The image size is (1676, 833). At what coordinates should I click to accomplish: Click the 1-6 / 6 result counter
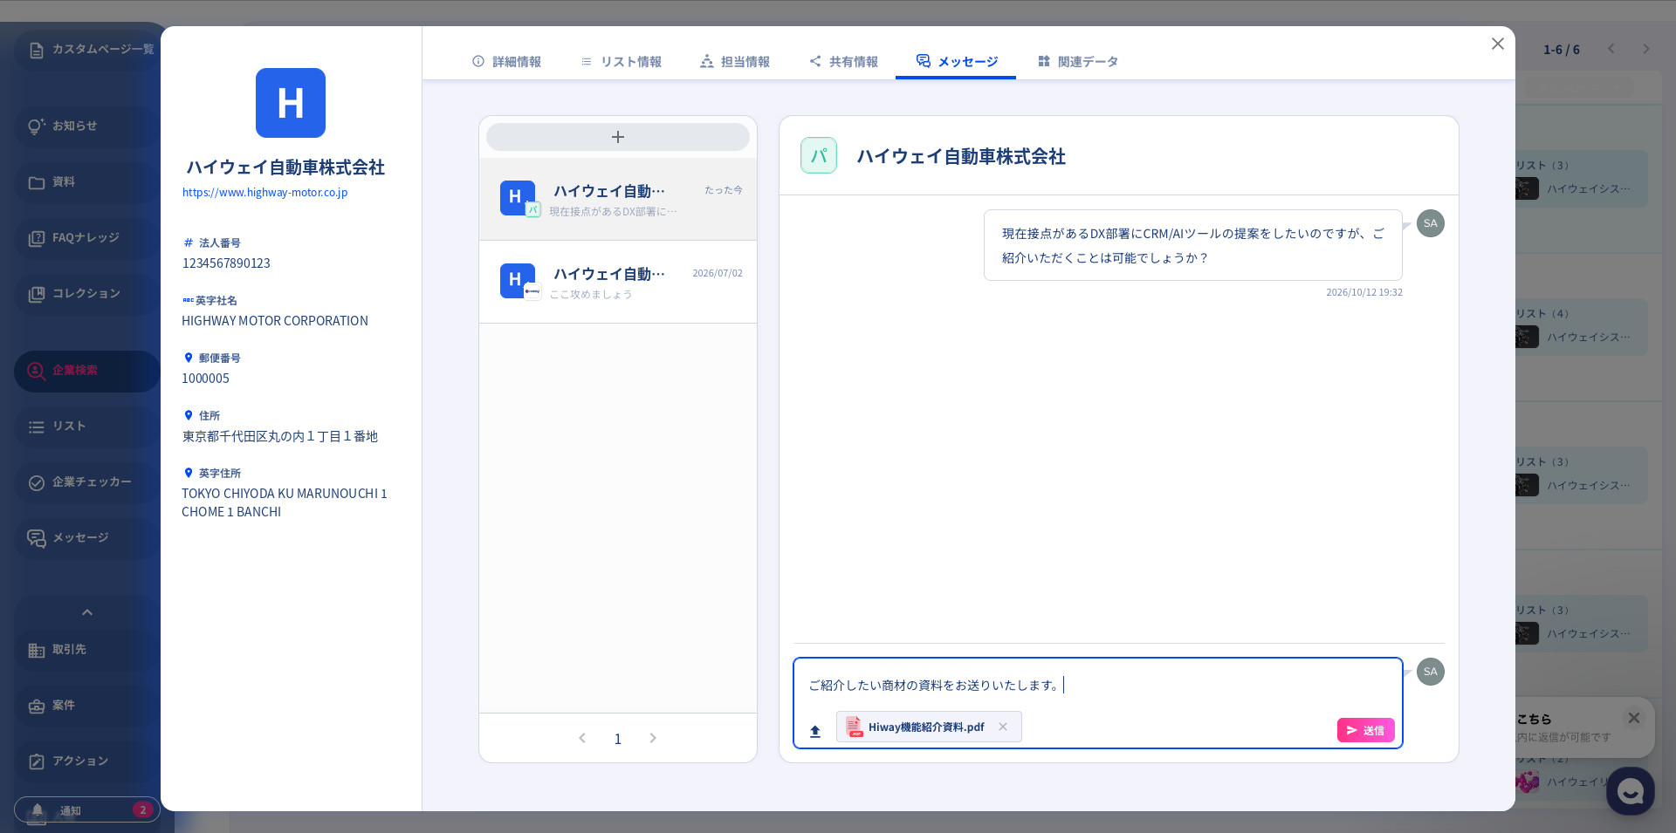pos(1561,50)
